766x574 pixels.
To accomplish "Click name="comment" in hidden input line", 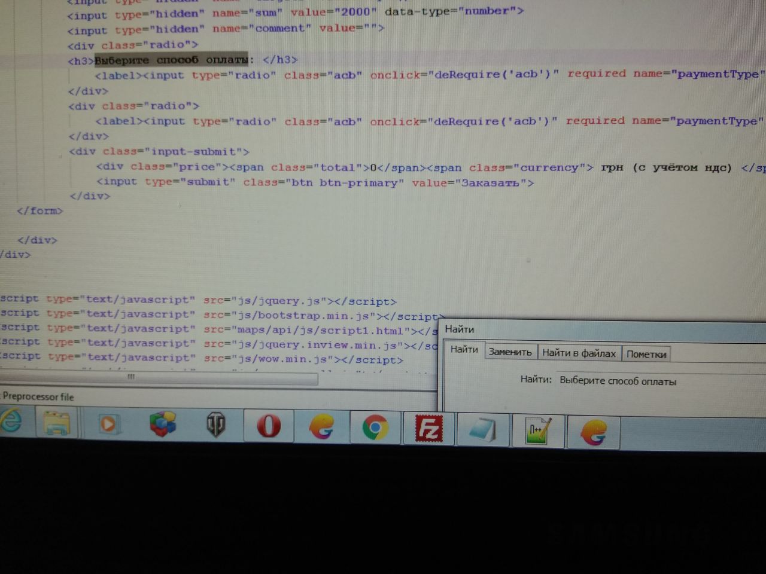I will click(x=262, y=28).
